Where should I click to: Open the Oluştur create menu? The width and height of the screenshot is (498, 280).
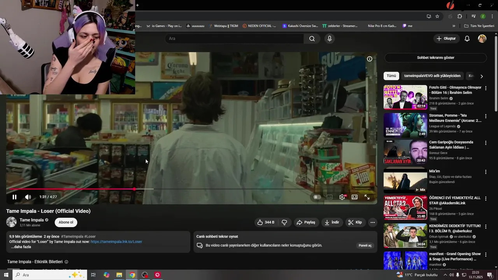pos(446,38)
